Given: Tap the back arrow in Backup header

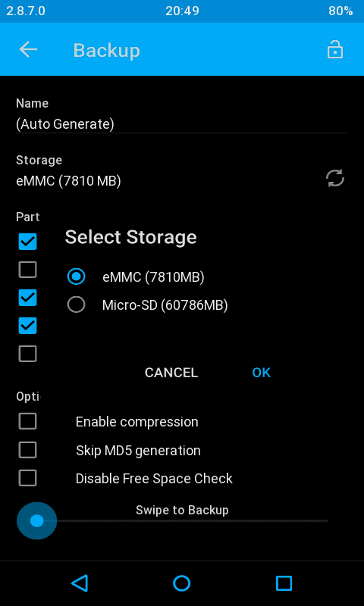Looking at the screenshot, I should point(28,50).
